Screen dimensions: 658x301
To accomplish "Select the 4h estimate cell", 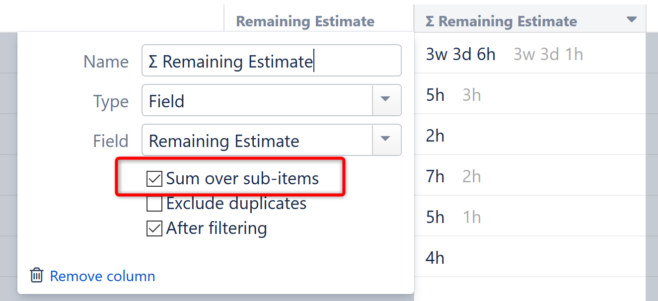I will (x=435, y=257).
